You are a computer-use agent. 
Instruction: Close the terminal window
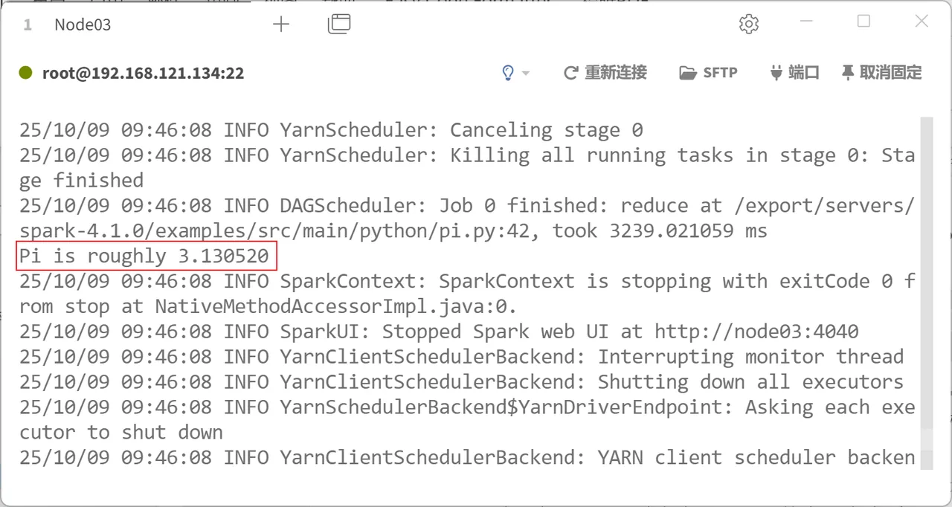pyautogui.click(x=922, y=22)
